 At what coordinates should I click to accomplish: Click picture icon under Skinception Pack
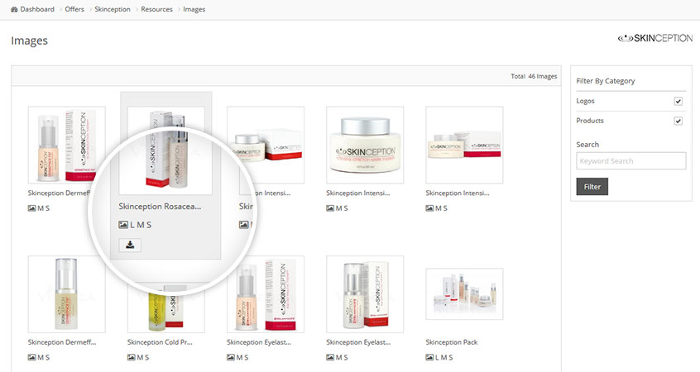tap(429, 357)
